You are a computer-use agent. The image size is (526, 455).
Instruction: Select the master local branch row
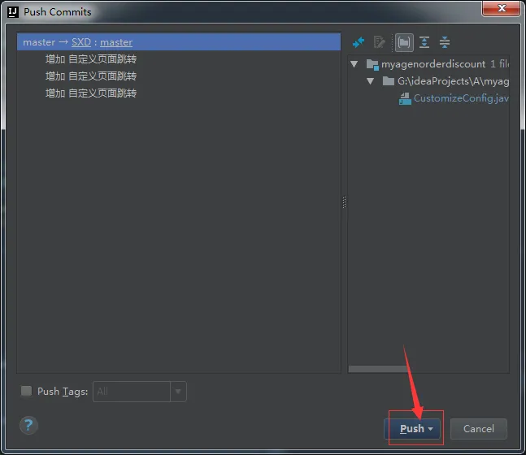coord(179,42)
